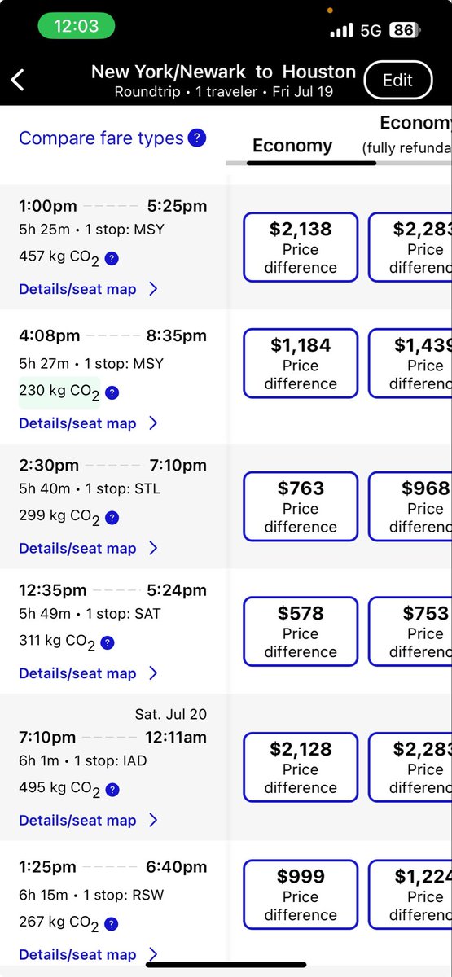Open CO2 info icon for 457 kg flight
The image size is (452, 977).
(x=112, y=258)
